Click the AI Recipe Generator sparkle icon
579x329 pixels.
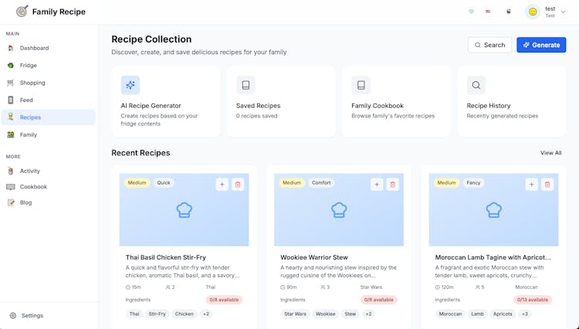click(x=130, y=85)
